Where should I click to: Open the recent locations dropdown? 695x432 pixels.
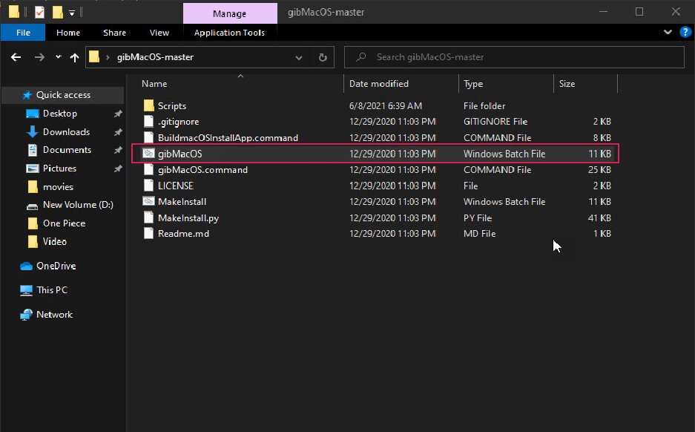click(x=58, y=56)
